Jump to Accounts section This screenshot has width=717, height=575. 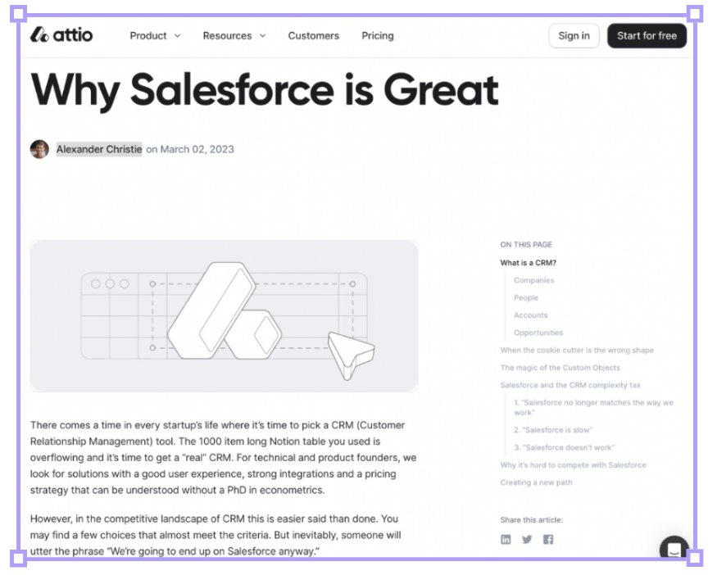coord(530,315)
